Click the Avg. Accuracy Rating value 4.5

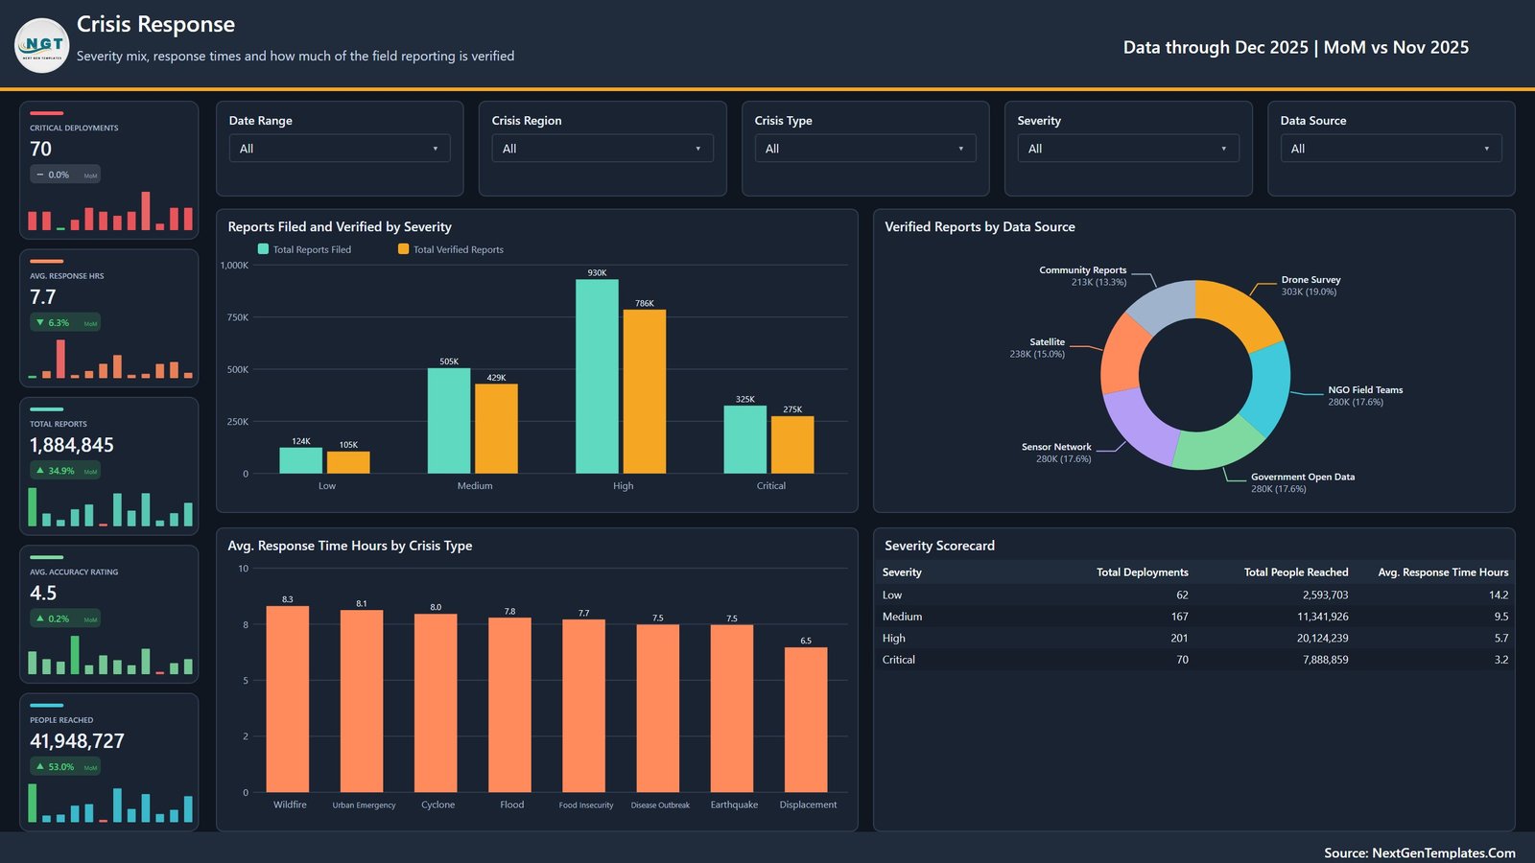coord(43,594)
